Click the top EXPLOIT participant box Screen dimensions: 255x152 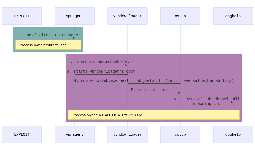click(22, 16)
